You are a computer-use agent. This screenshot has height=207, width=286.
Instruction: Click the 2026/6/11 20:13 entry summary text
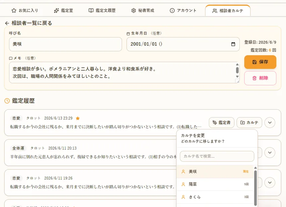pos(93,157)
